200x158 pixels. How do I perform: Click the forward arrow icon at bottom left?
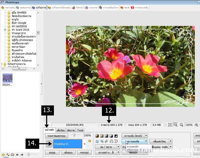point(22,155)
